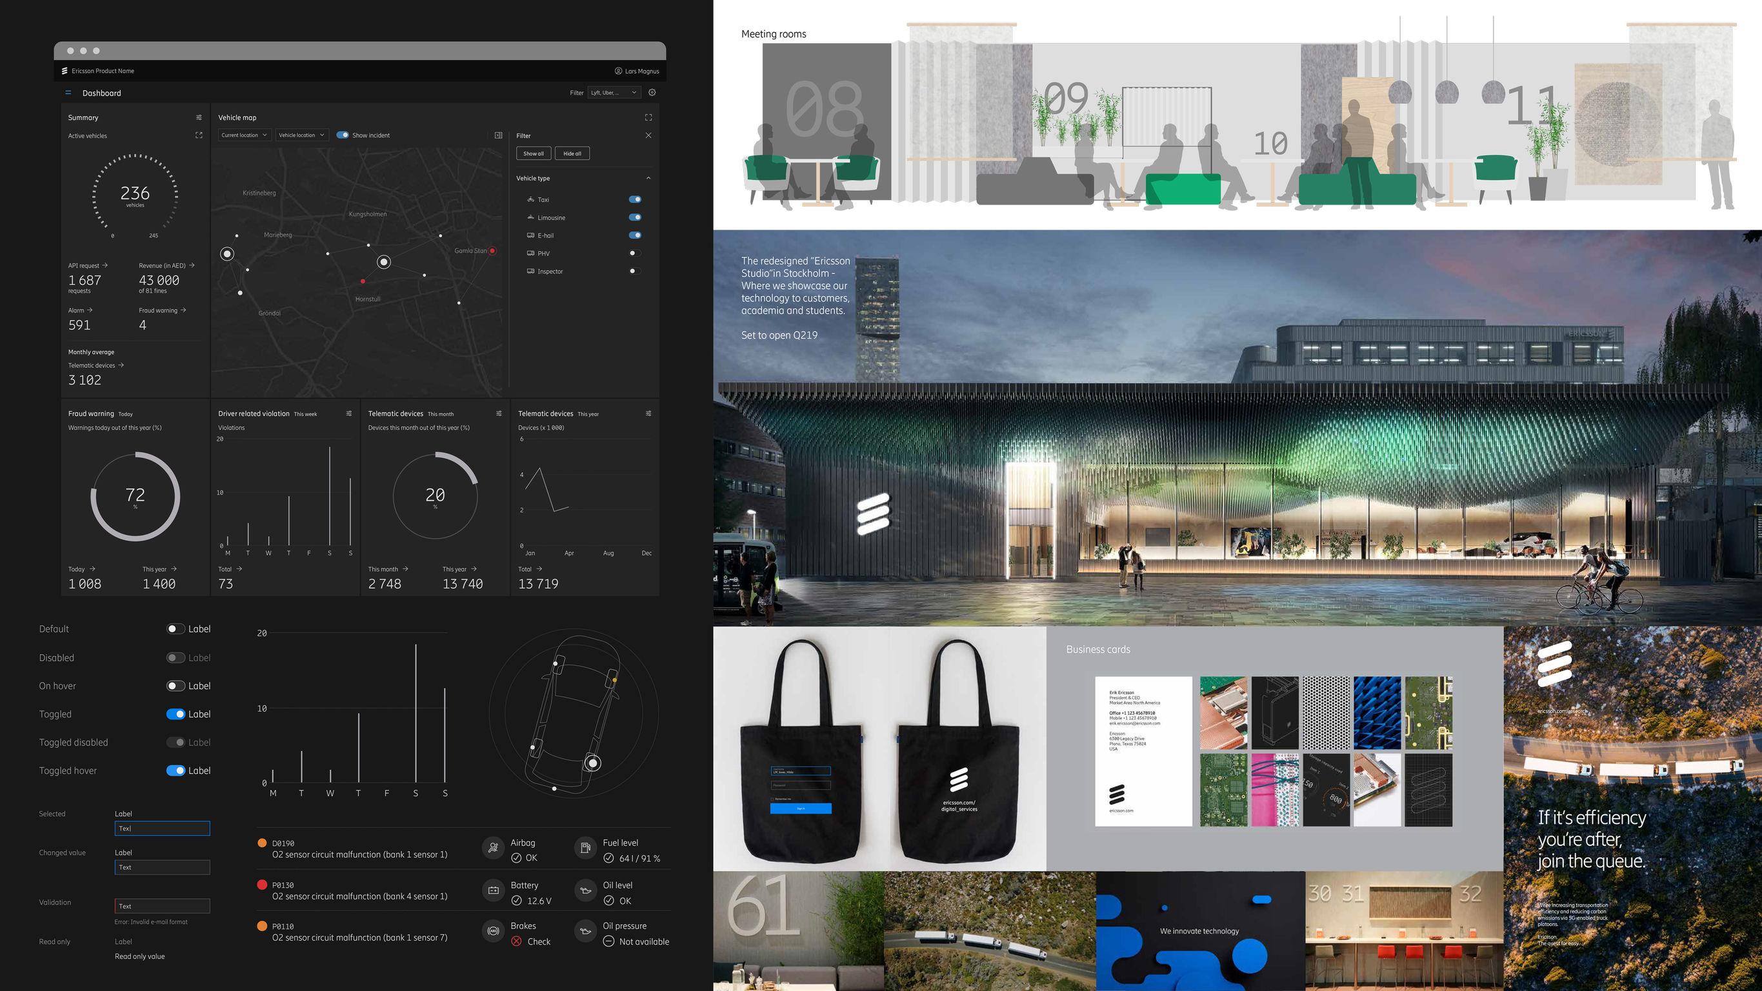Viewport: 1762px width, 991px height.
Task: Open the Current location dropdown
Action: pos(244,135)
